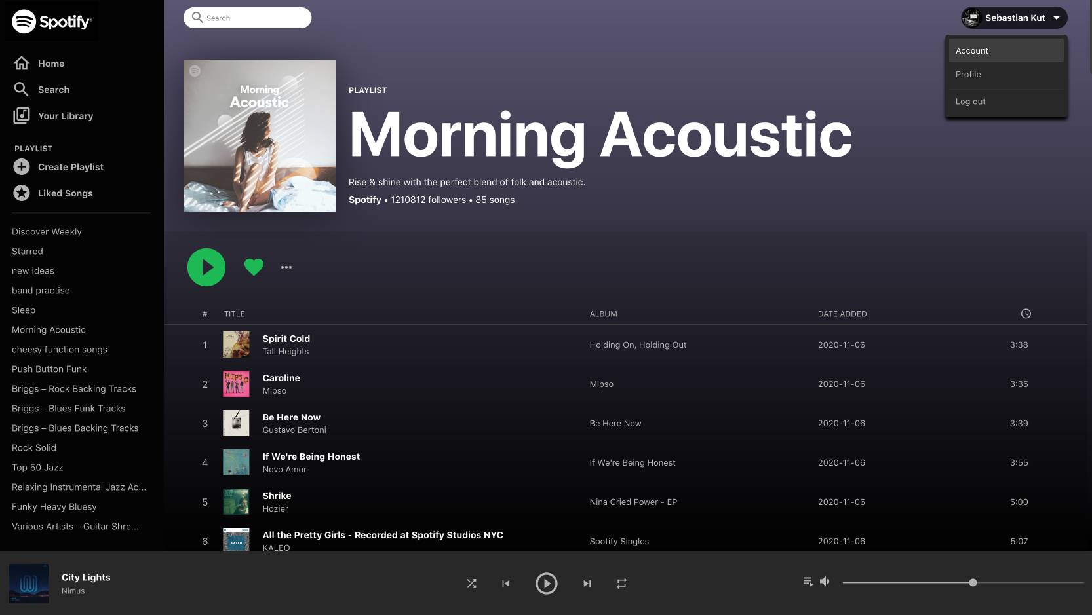Play the Morning Acoustic playlist
The width and height of the screenshot is (1092, 615).
point(206,267)
